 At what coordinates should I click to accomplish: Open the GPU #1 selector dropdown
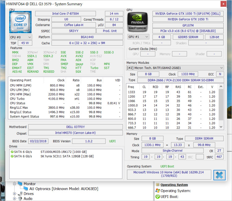tap(138, 37)
